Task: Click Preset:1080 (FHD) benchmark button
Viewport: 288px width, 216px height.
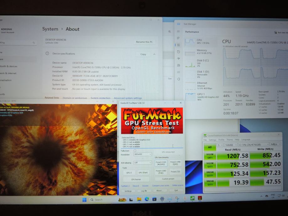Action: point(161,172)
